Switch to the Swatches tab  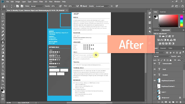163,12
